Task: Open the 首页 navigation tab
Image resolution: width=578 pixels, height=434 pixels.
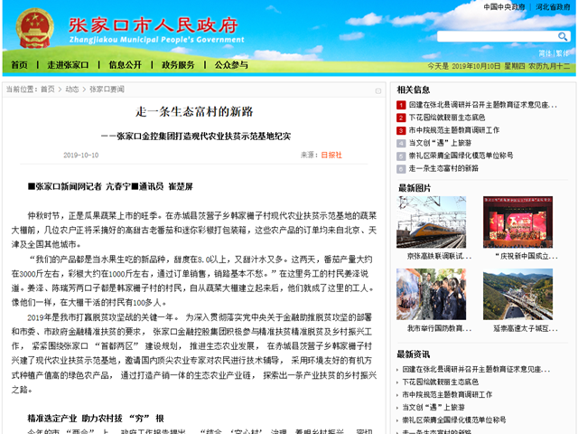Action: pyautogui.click(x=19, y=65)
